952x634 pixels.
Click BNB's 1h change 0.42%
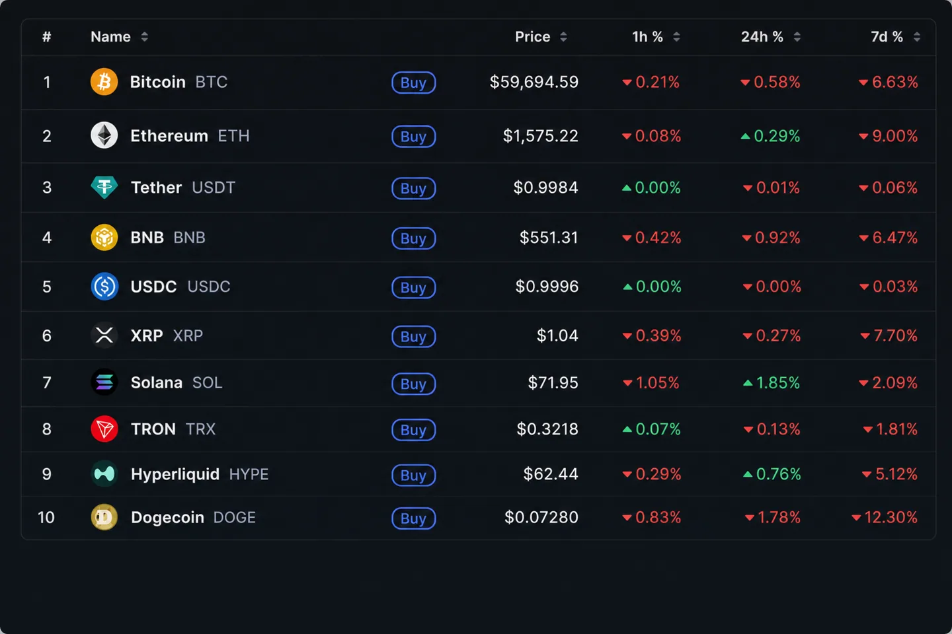pyautogui.click(x=651, y=237)
